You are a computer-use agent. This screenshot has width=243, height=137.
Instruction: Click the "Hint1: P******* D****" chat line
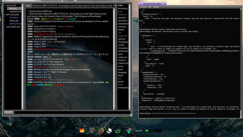(50, 26)
